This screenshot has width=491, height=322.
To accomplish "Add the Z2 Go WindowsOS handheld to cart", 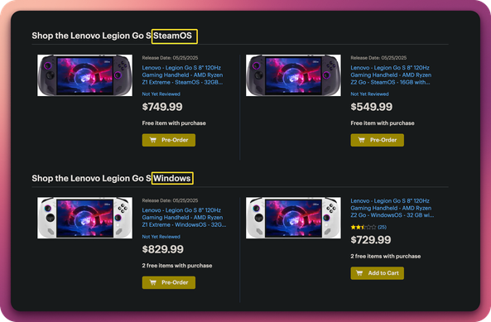I will point(378,273).
